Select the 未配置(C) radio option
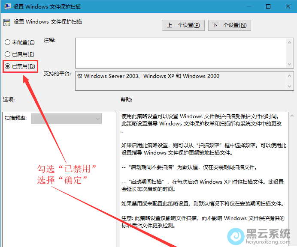 (x=7, y=42)
